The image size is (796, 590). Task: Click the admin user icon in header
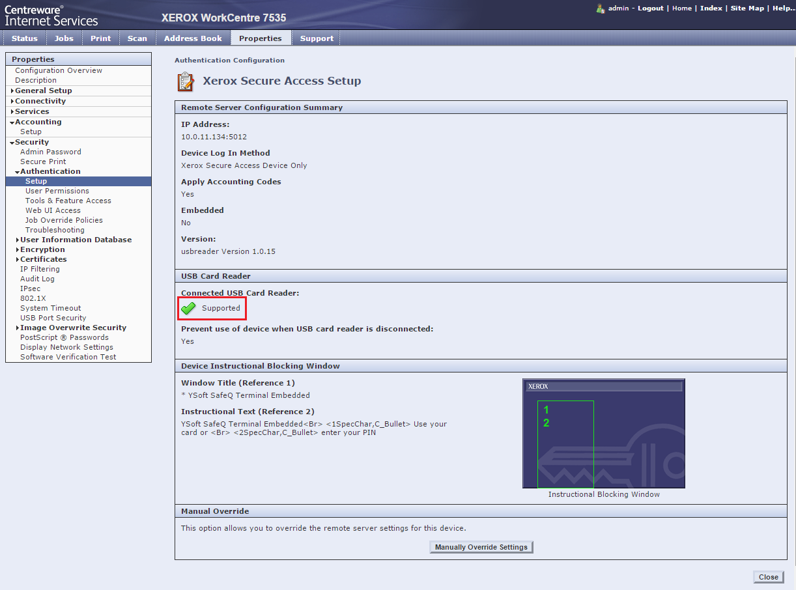600,8
